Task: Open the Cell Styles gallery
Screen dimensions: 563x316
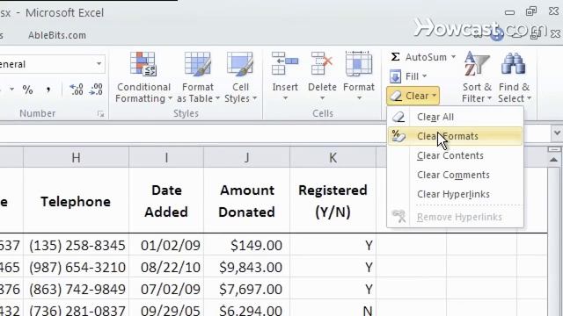Action: point(240,78)
